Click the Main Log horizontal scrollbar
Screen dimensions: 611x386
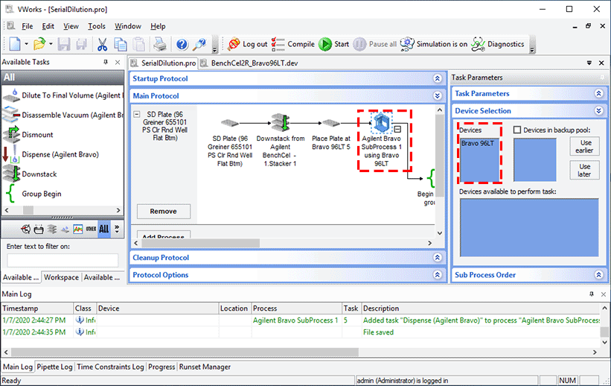pyautogui.click(x=185, y=352)
